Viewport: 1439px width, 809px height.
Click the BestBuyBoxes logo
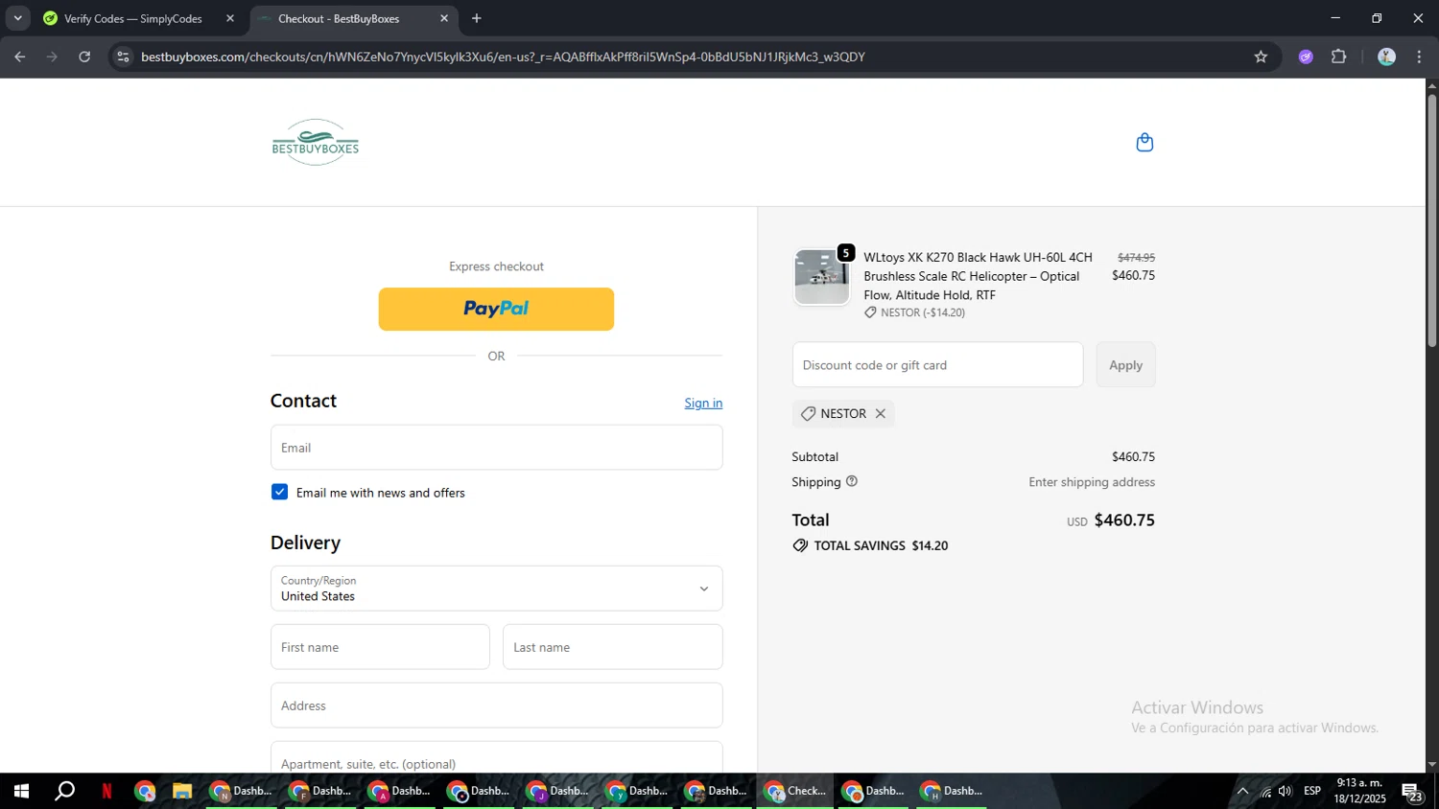click(316, 142)
